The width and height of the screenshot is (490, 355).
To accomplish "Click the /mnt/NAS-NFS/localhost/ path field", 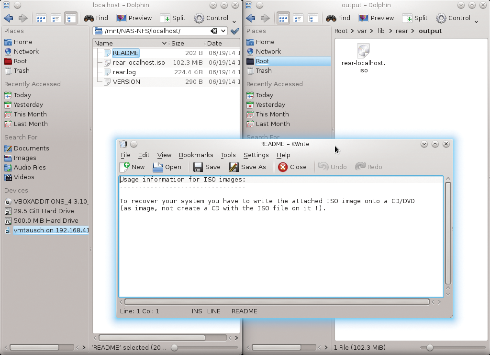I will click(x=156, y=31).
